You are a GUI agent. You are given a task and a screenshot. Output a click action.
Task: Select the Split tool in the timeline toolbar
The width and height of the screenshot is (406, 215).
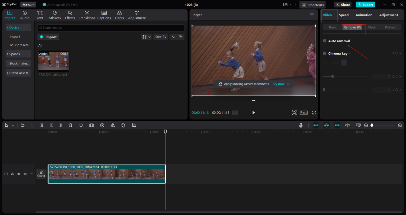[42, 125]
